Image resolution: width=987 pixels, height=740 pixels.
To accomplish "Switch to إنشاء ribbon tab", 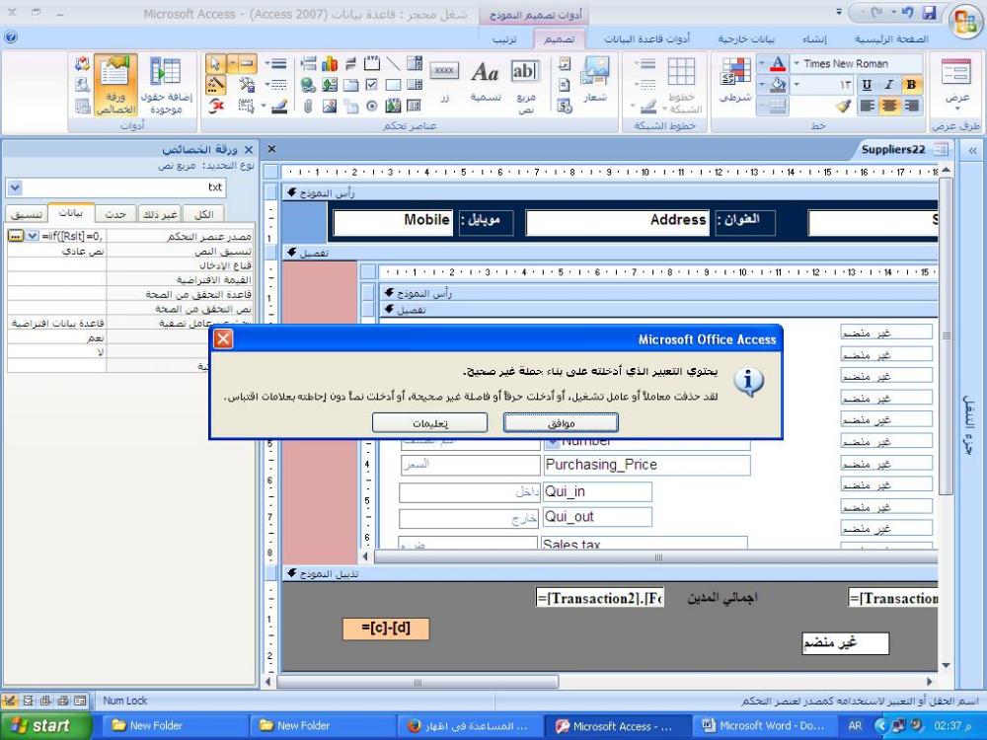I will 814,39.
